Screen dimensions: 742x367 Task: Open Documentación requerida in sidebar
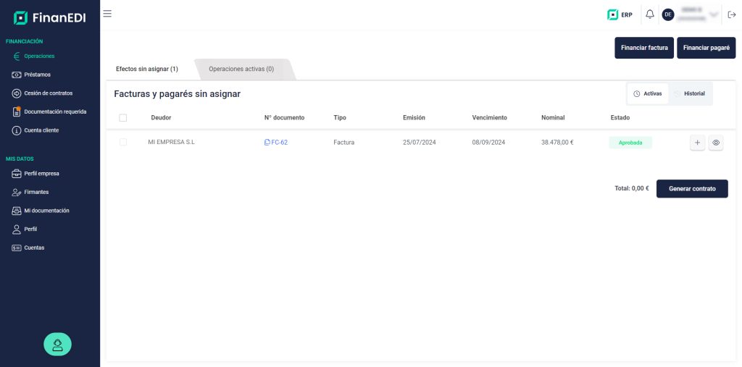pos(49,111)
